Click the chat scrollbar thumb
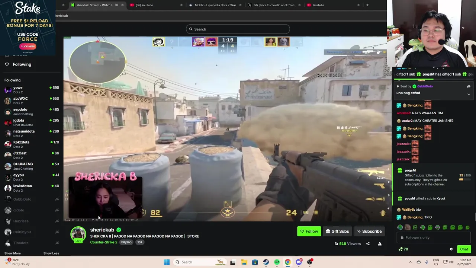The image size is (476, 268). click(475, 217)
